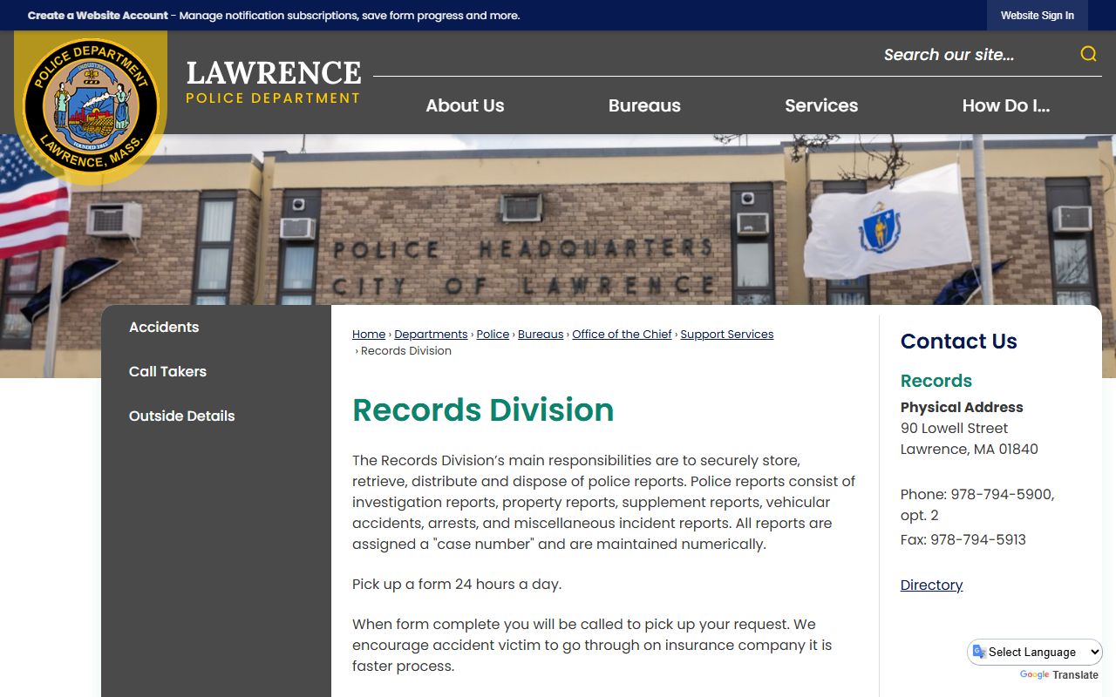Focus the Search our site field

[976, 55]
